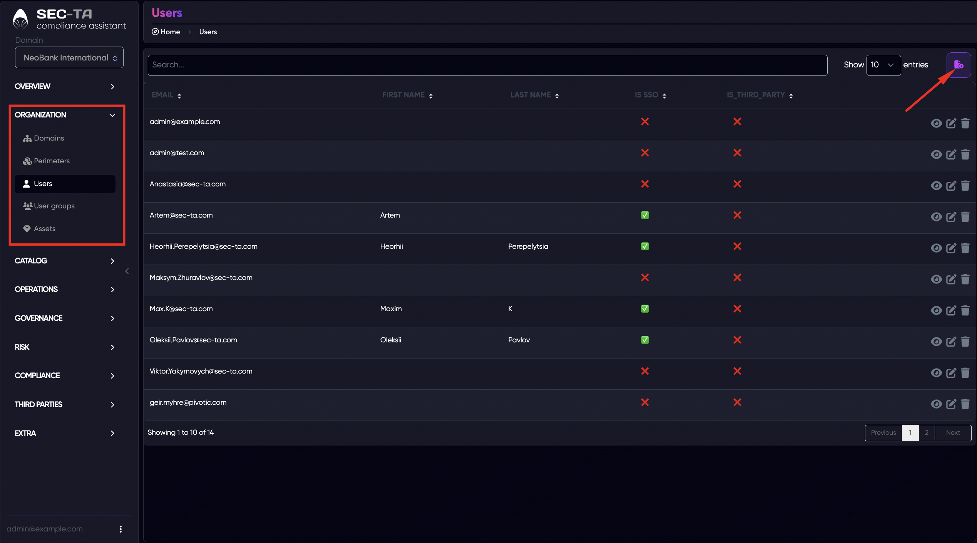This screenshot has width=977, height=543.
Task: Edit the geir.myhre@pivotic.com user
Action: pos(951,404)
